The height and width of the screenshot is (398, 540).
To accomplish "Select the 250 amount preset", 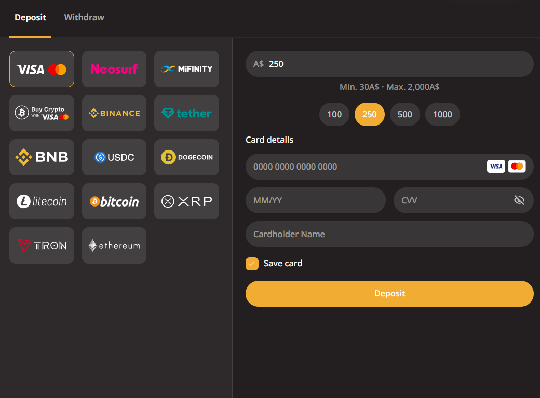I will click(370, 114).
